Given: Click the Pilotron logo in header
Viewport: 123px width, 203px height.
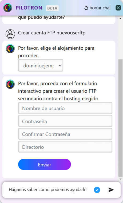Looking at the screenshot, I should tap(8, 8).
